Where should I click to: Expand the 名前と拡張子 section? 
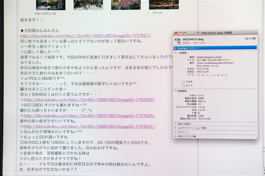pyautogui.click(x=176, y=124)
